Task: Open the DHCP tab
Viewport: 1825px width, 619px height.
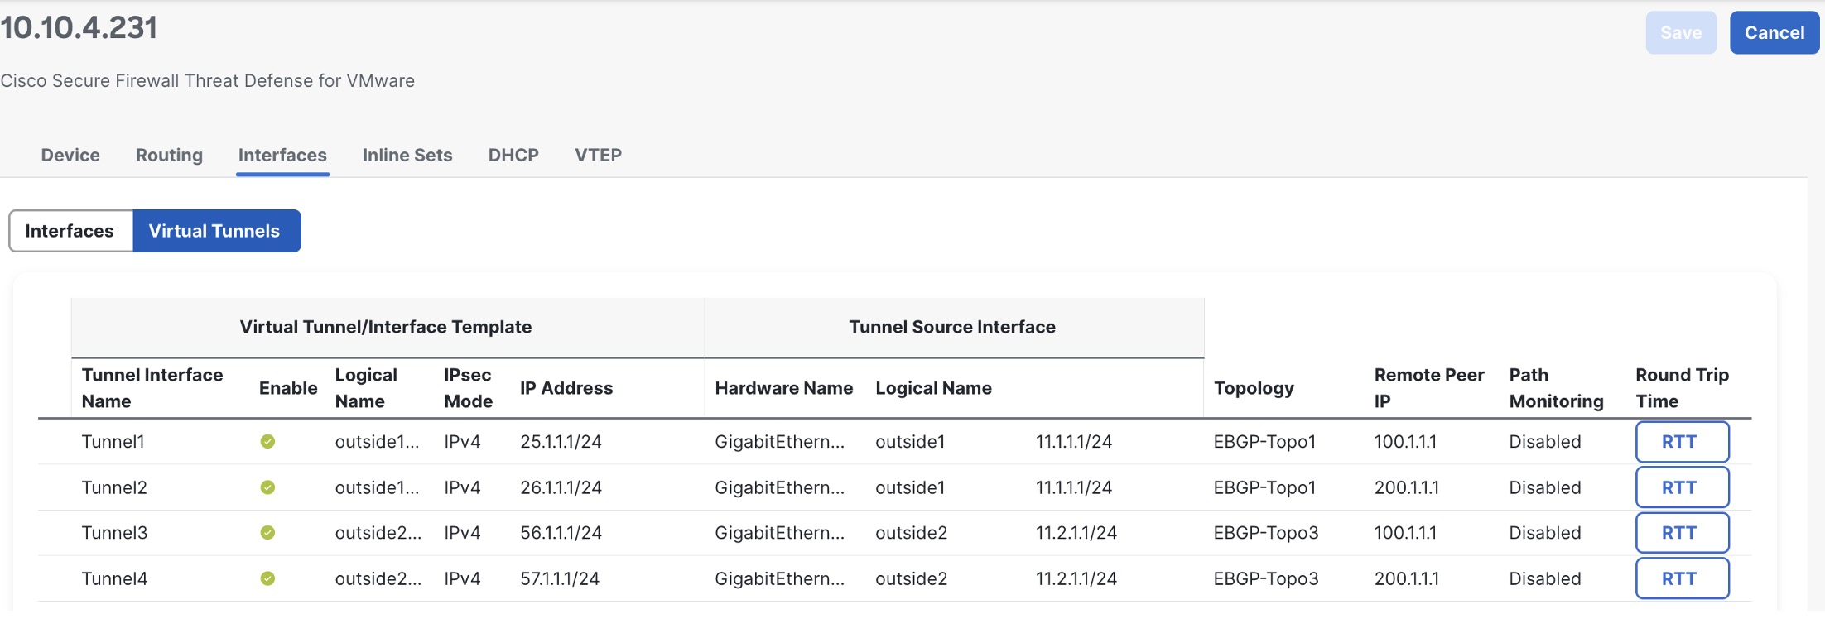Action: click(x=513, y=156)
